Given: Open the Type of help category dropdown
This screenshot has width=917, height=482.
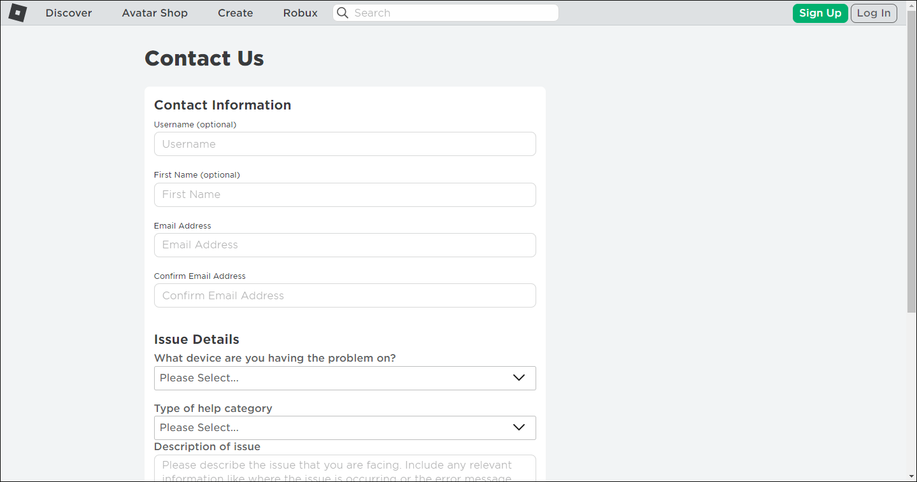Looking at the screenshot, I should pos(345,427).
